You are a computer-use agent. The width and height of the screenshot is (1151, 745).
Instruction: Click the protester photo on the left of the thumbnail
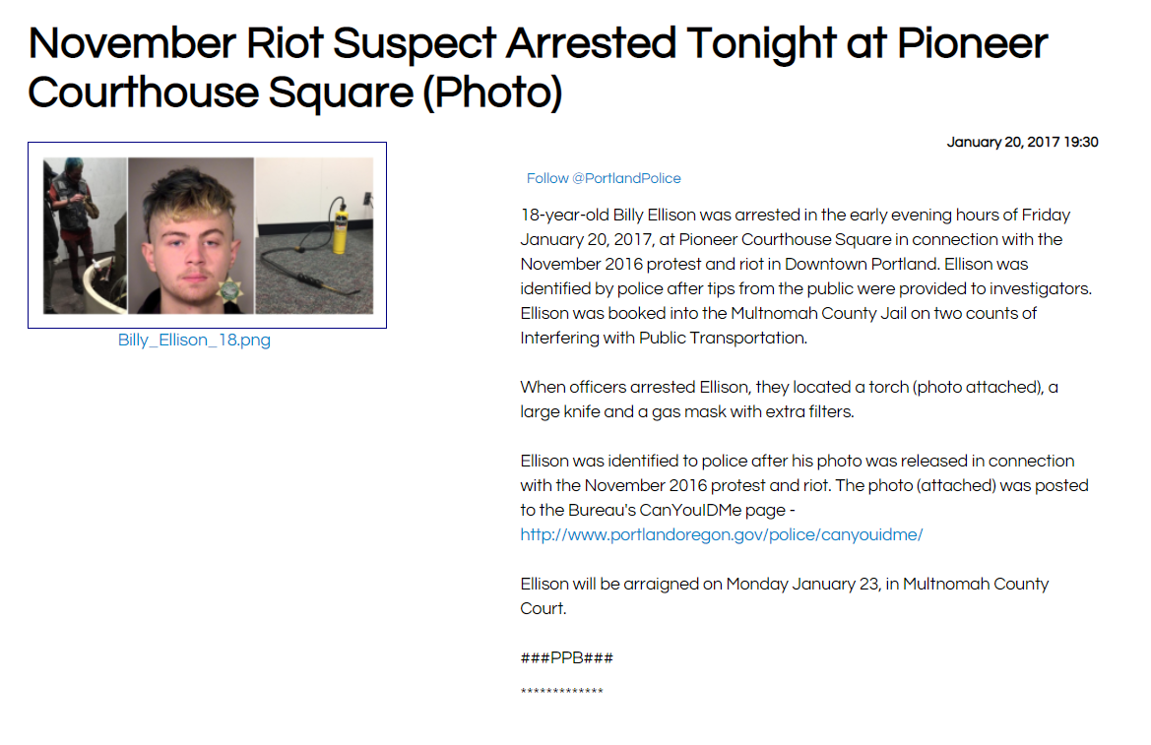click(x=85, y=235)
